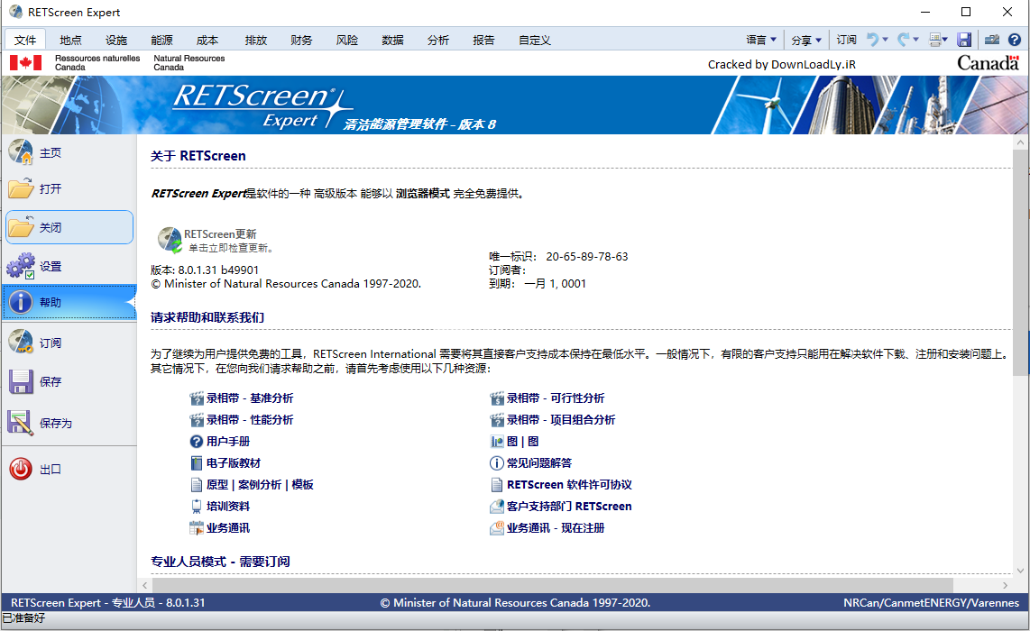This screenshot has height=631, width=1030.
Task: Click NRCan/CanmetENERGY/Varennes in status bar
Action: click(x=931, y=602)
